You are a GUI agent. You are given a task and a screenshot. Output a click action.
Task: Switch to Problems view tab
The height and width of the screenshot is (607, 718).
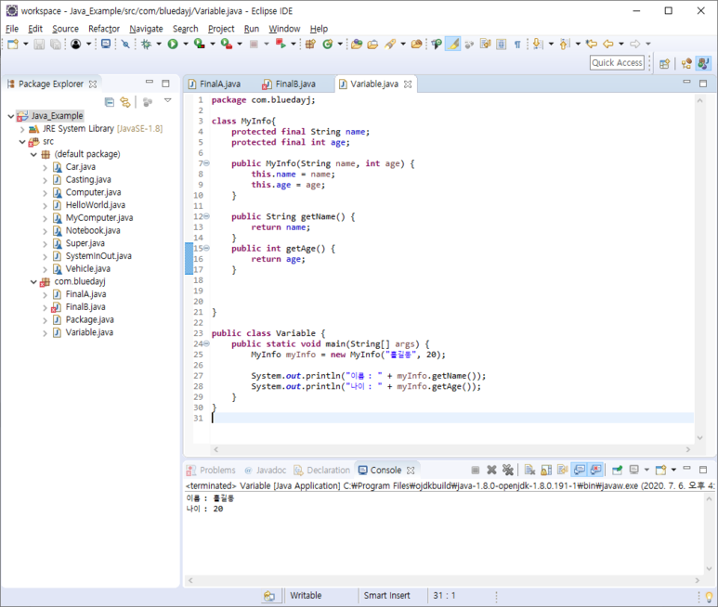point(212,471)
